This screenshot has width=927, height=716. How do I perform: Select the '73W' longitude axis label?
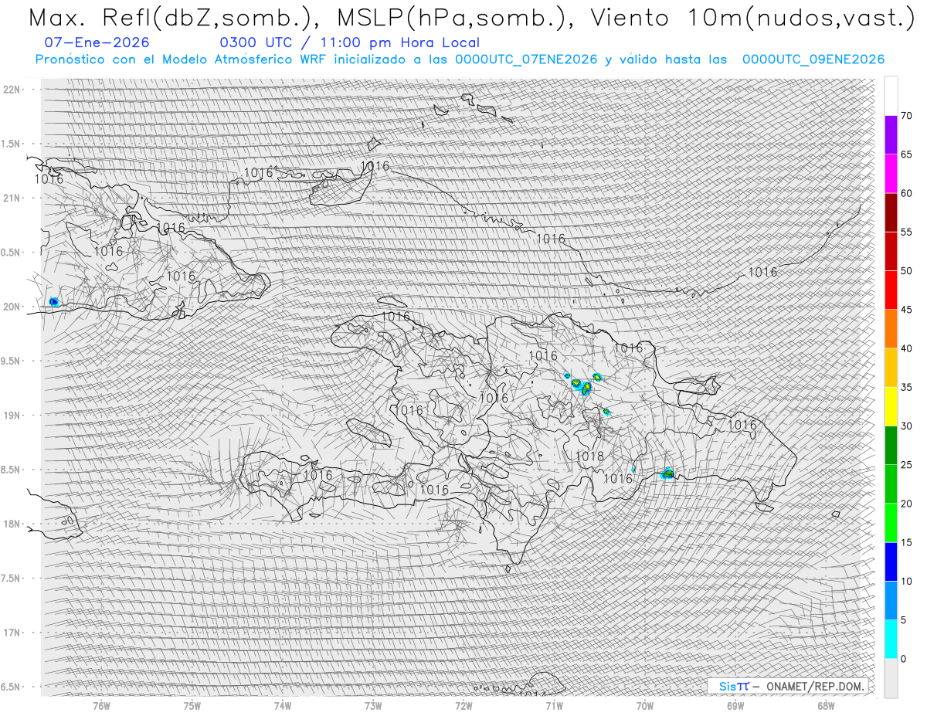[373, 706]
